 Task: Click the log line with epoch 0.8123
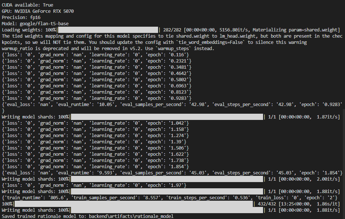tap(97, 92)
